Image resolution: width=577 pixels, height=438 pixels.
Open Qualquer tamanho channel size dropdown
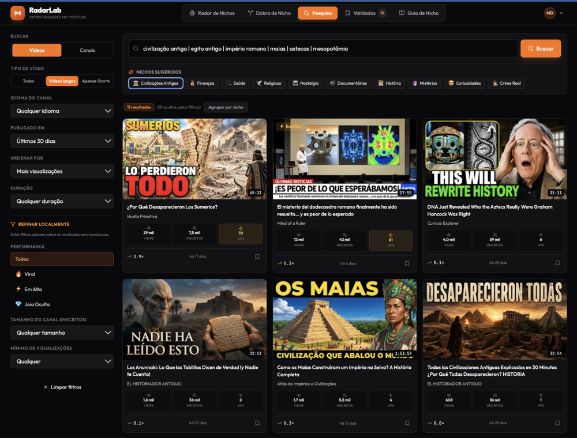pos(62,333)
